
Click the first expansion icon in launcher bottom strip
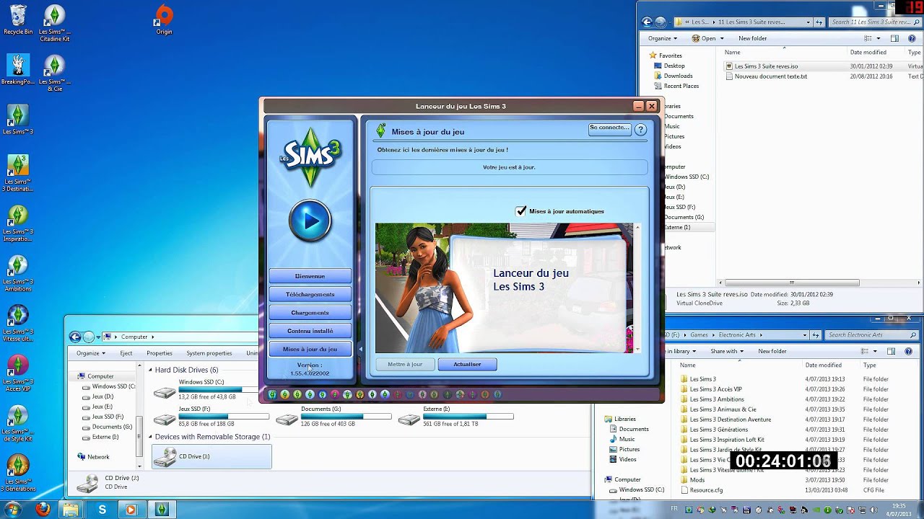(x=272, y=394)
